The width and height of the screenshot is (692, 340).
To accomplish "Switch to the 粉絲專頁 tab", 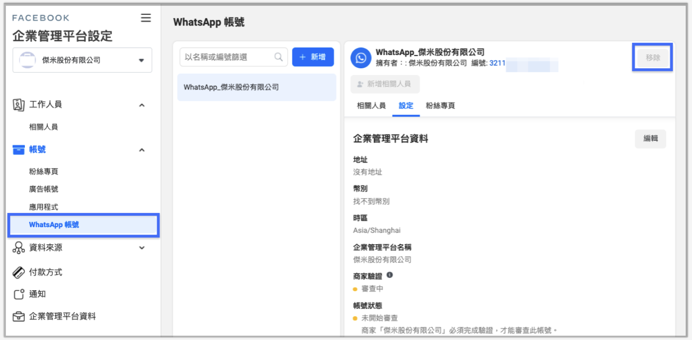I will click(440, 105).
